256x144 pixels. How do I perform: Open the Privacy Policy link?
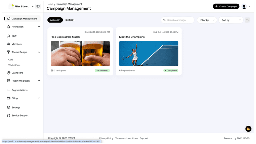(x=106, y=138)
